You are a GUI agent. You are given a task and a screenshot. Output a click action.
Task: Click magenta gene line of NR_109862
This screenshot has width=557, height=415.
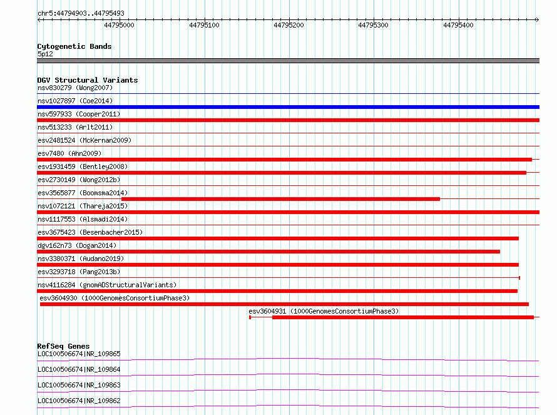coord(288,406)
